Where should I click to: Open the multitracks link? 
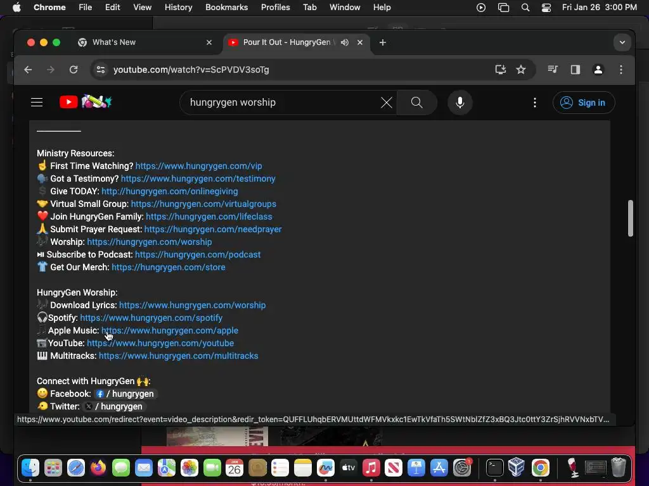click(x=178, y=356)
